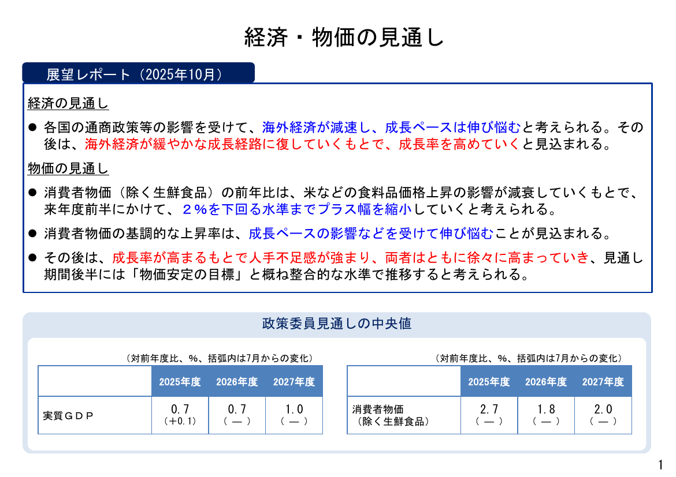Screen dimensions: 676x477
Task: Click the phrase 「物価安定の目標」
Action: coord(187,274)
